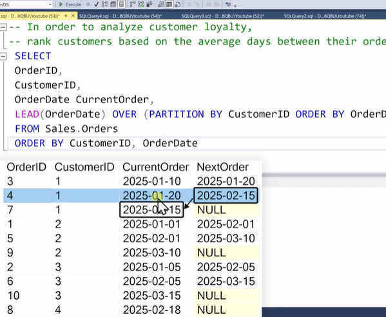The height and width of the screenshot is (317, 386).
Task: Click the CustomerID column header
Action: (84, 167)
